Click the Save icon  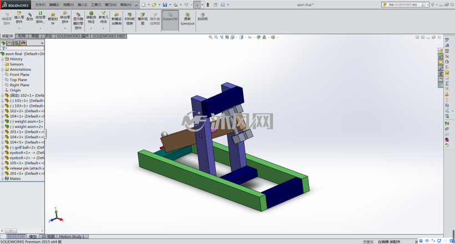(x=165, y=4)
